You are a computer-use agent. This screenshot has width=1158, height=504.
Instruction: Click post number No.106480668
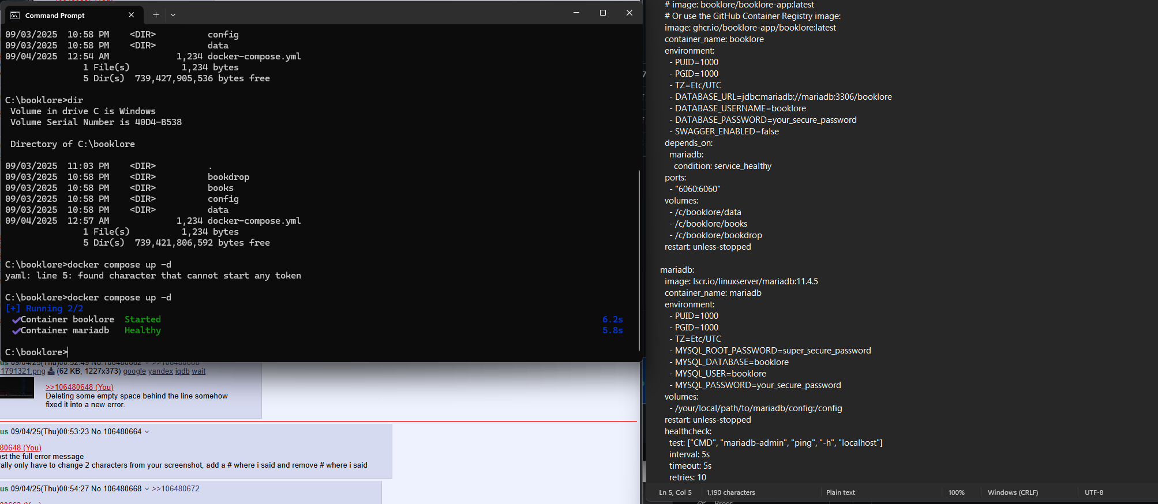(116, 489)
